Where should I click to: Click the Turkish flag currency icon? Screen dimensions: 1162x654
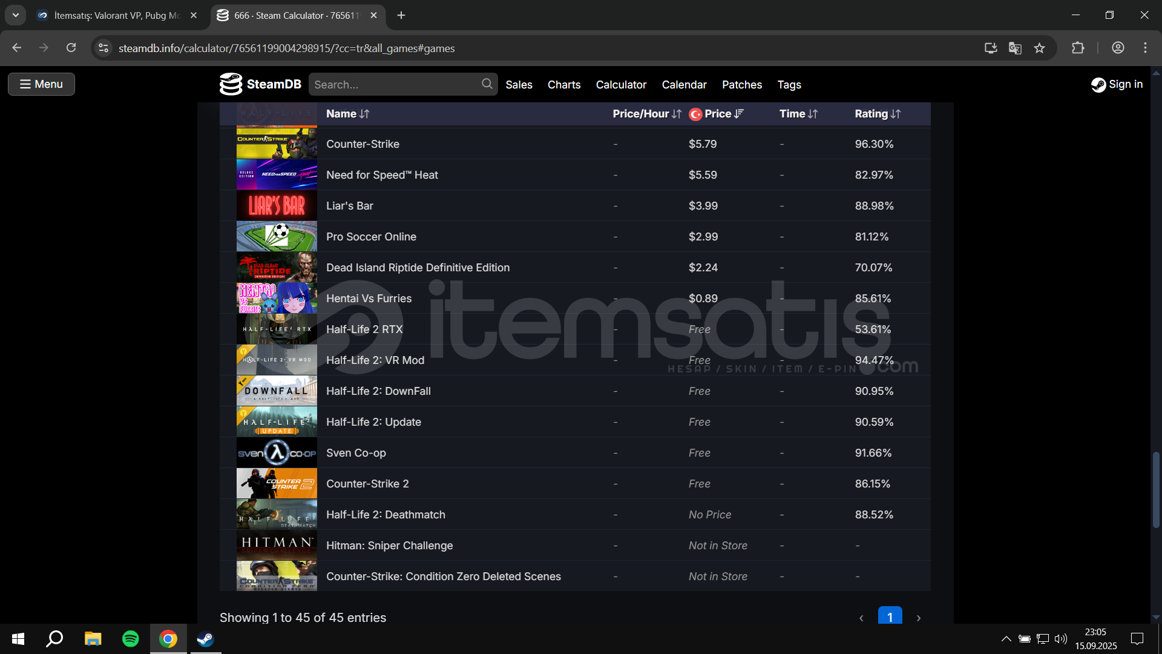tap(695, 114)
